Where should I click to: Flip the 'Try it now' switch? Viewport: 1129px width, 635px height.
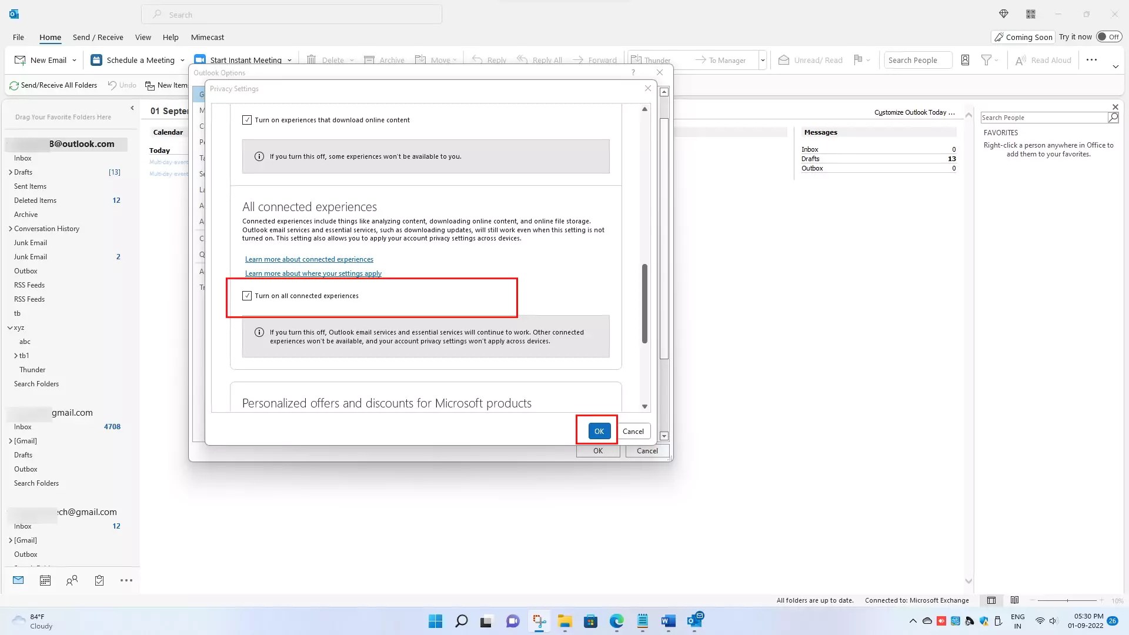click(x=1109, y=36)
